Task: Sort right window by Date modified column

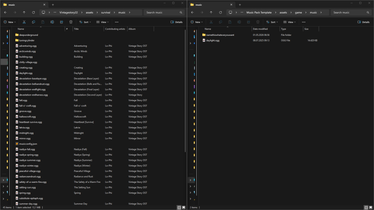Action: point(266,29)
